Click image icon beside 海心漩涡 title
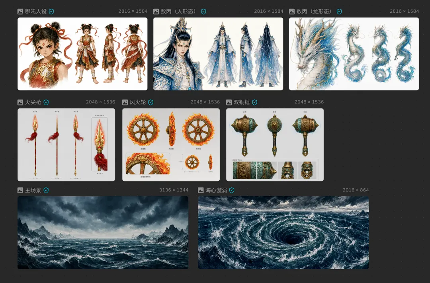Screen dimensions: 430x283 click(201, 190)
